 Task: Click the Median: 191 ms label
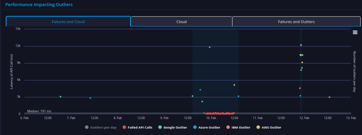pos(39,111)
